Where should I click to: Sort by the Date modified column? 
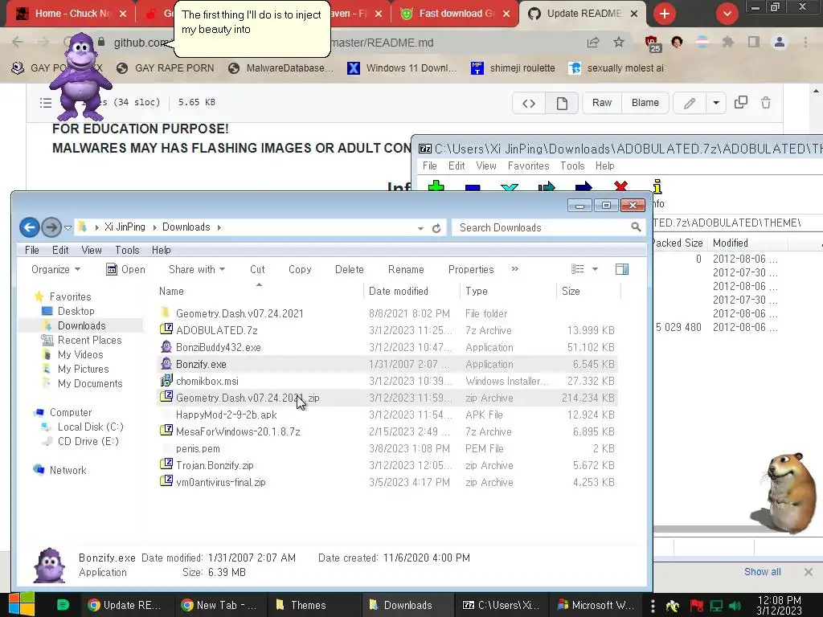pos(411,291)
